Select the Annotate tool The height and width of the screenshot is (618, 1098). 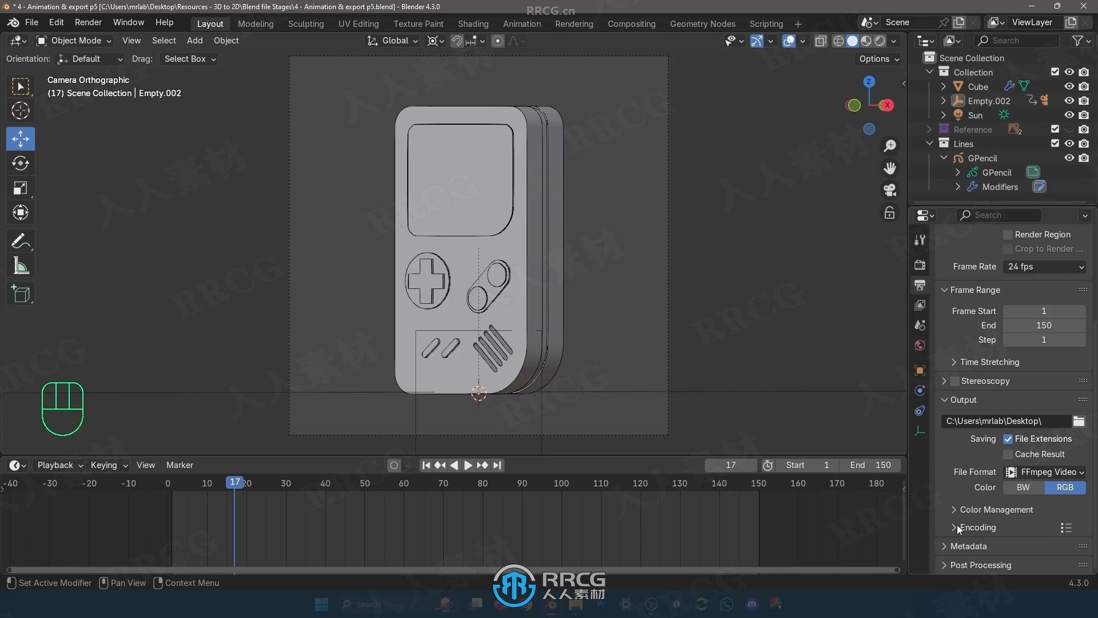[21, 241]
